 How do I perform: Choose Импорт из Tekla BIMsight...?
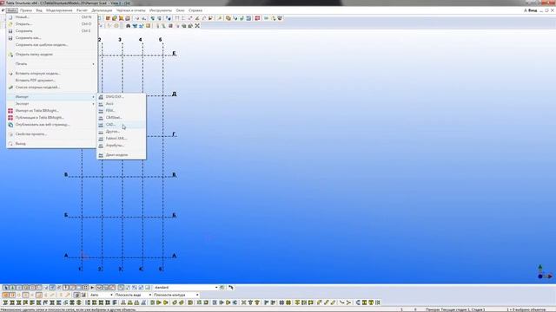click(x=52, y=111)
